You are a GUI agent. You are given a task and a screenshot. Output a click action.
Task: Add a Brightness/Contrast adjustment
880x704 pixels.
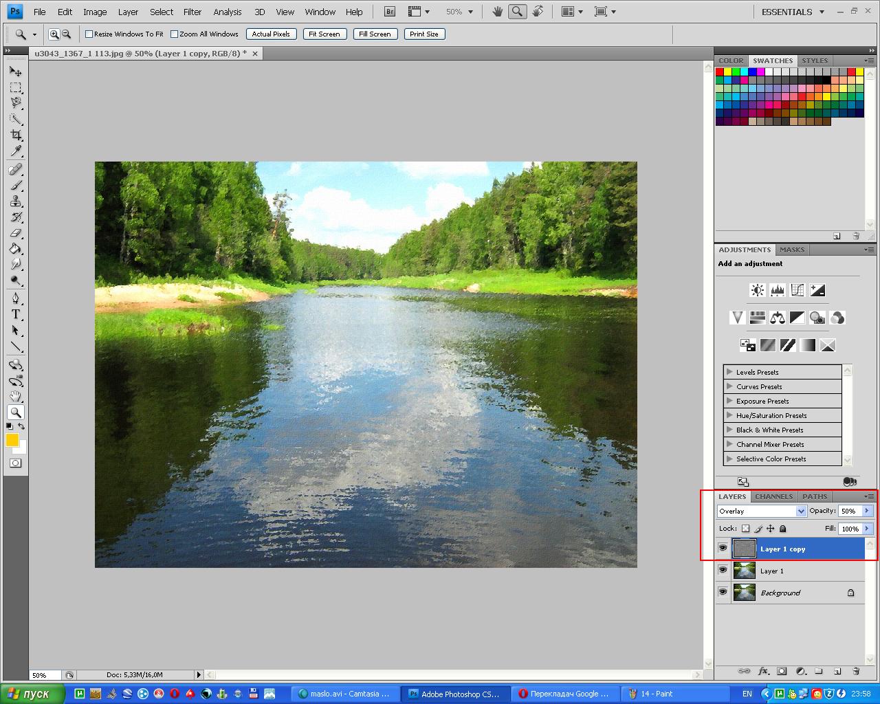pos(758,290)
